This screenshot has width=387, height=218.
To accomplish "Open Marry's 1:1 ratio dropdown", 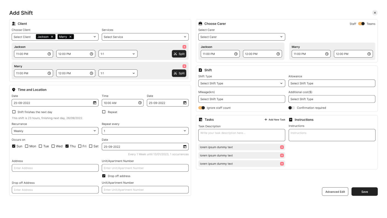I will click(x=118, y=73).
